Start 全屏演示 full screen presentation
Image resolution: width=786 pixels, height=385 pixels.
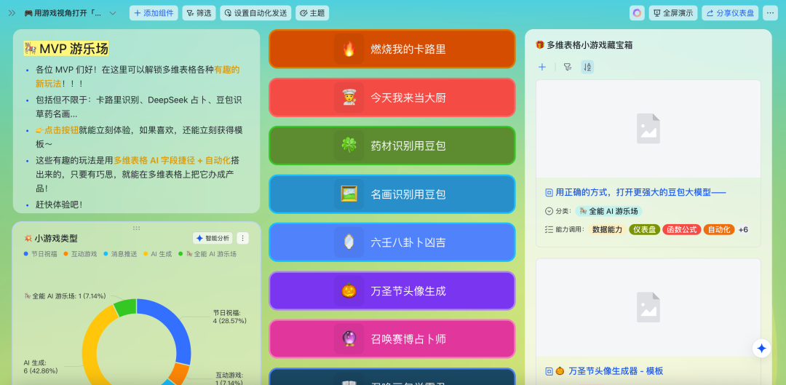click(x=672, y=13)
